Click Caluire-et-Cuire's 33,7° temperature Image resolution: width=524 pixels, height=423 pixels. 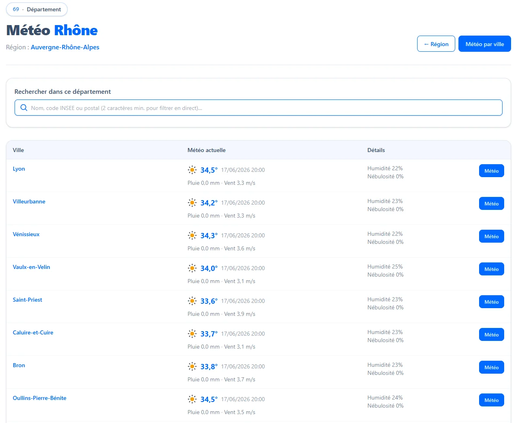209,334
